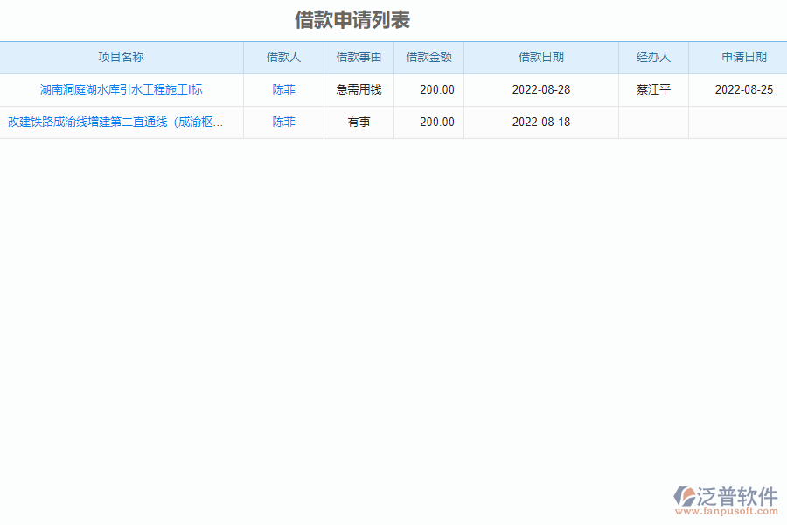The width and height of the screenshot is (787, 525).
Task: Open the 湖南洞庭湖水库引水工程施工I标 project link
Action: click(122, 89)
